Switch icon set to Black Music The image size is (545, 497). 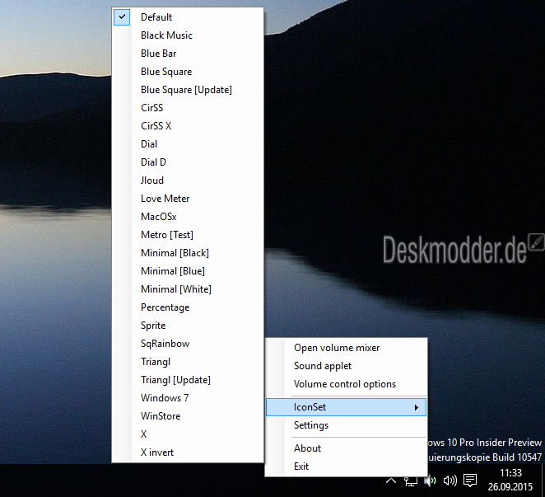pos(166,35)
